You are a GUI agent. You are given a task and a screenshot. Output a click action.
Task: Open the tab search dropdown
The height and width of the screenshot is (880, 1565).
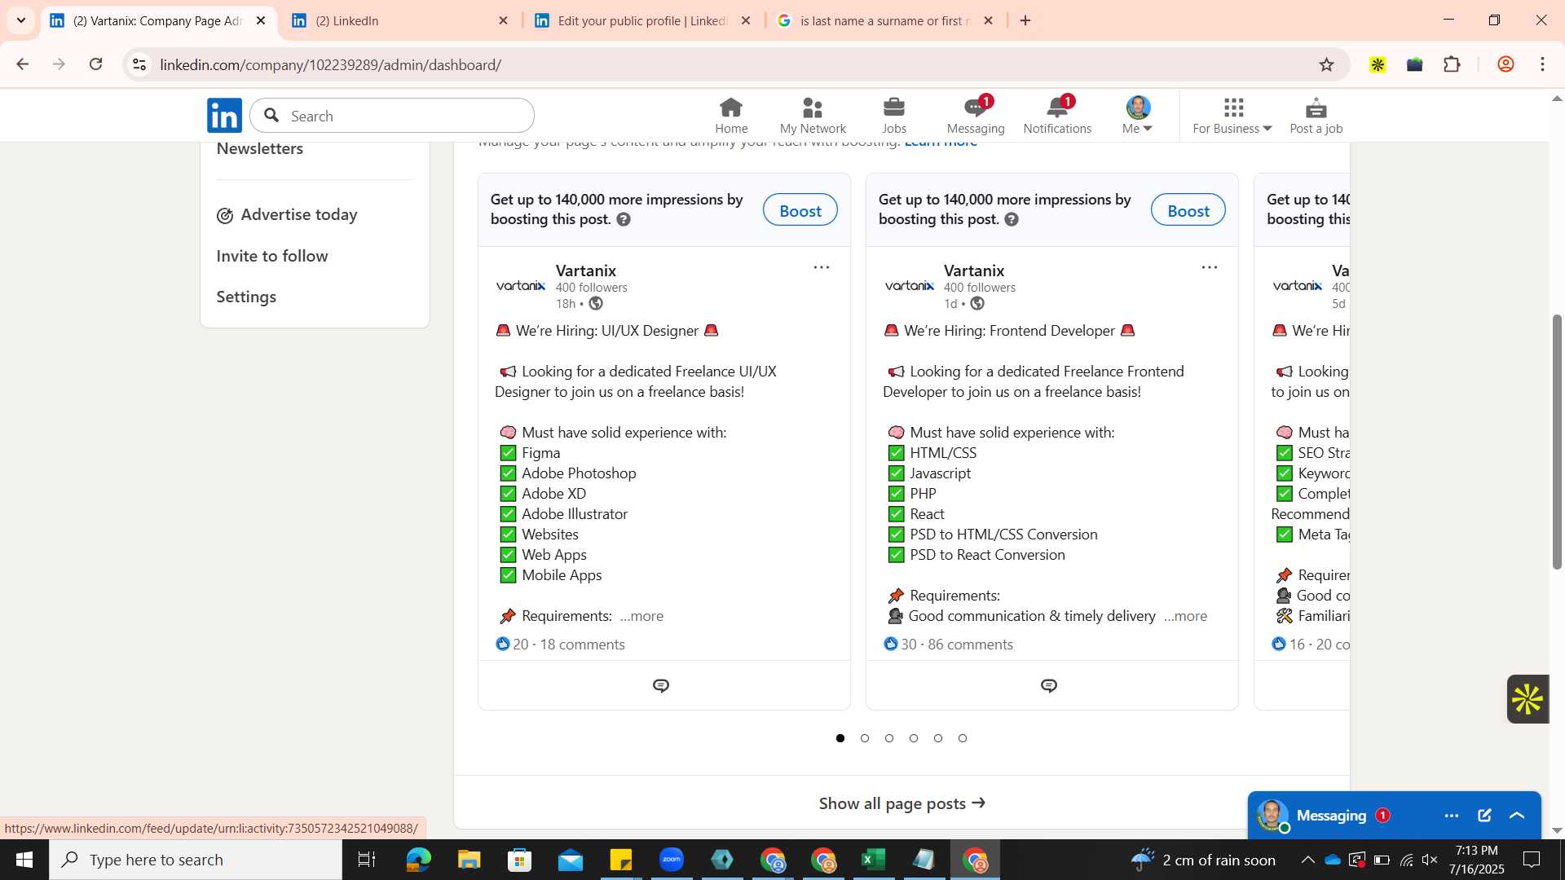coord(20,20)
